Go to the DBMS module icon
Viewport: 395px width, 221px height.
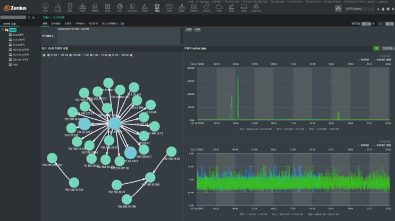pyautogui.click(x=95, y=7)
